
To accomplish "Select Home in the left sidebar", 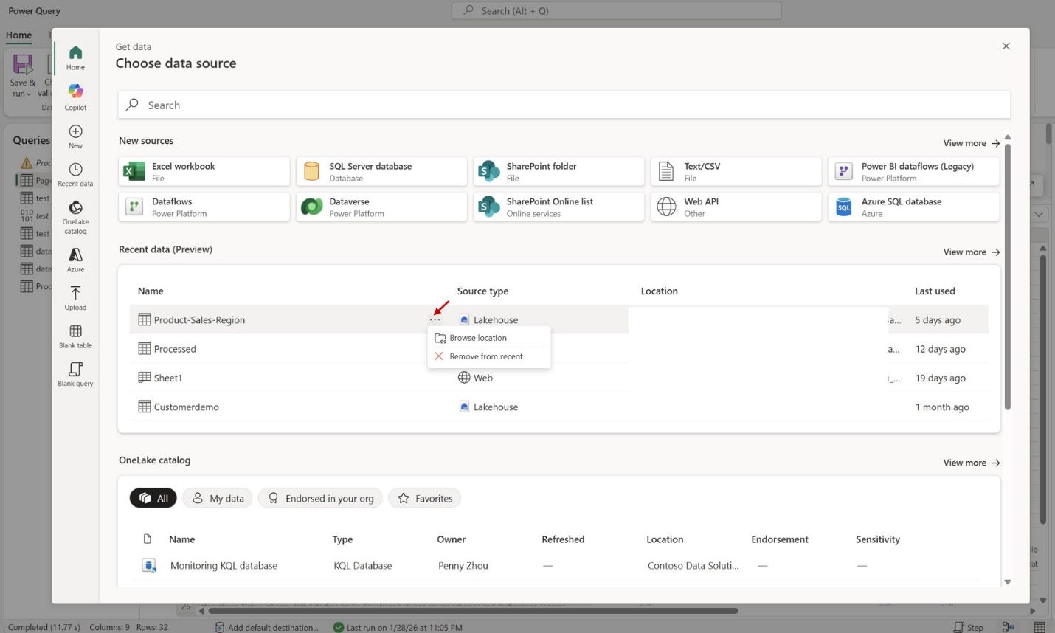I will [x=75, y=56].
